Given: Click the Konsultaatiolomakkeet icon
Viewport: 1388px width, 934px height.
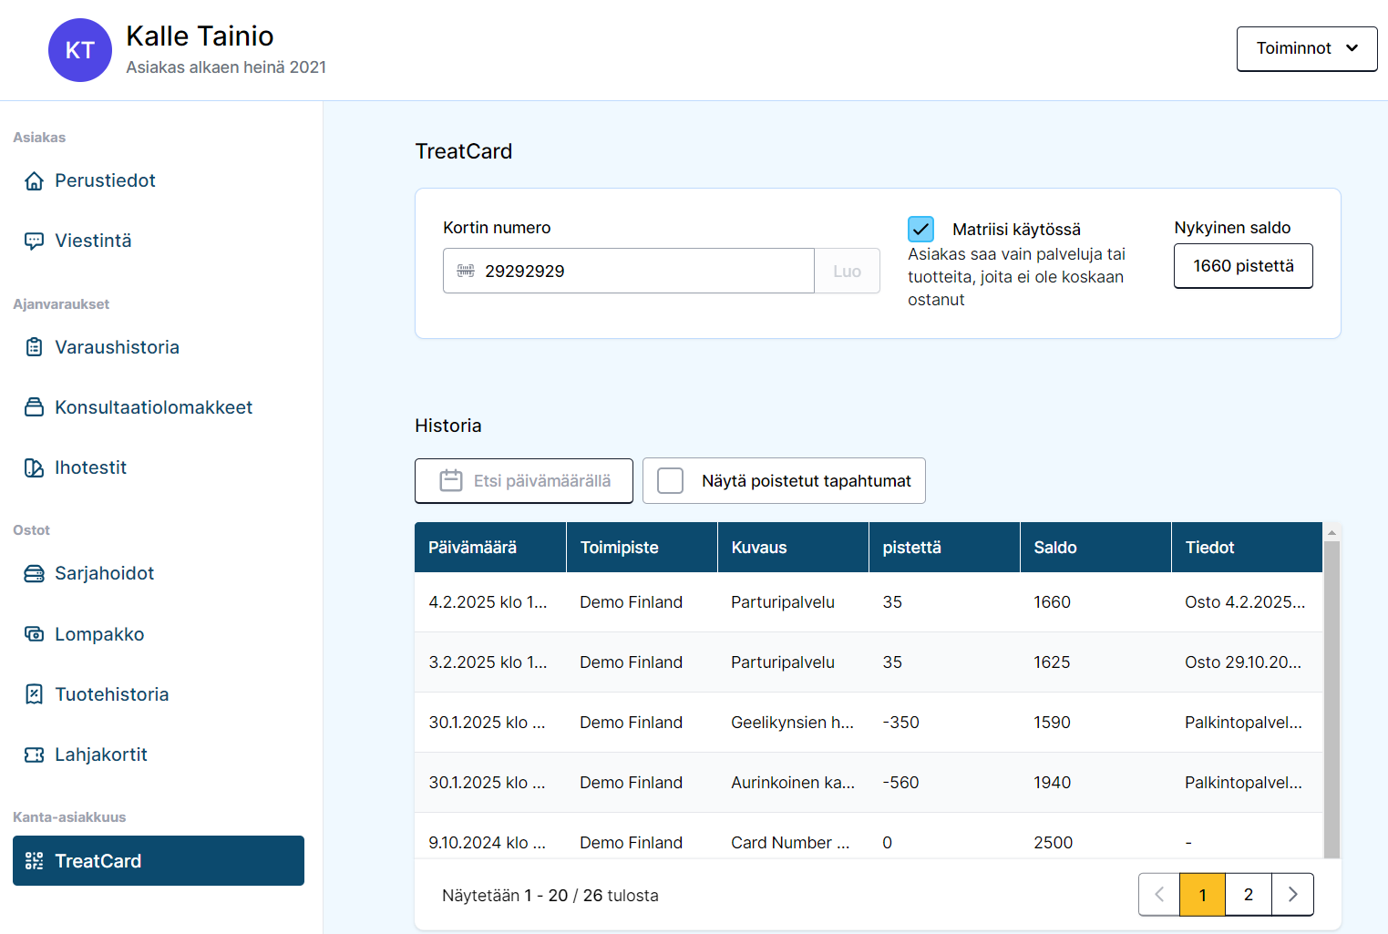Looking at the screenshot, I should (x=34, y=407).
